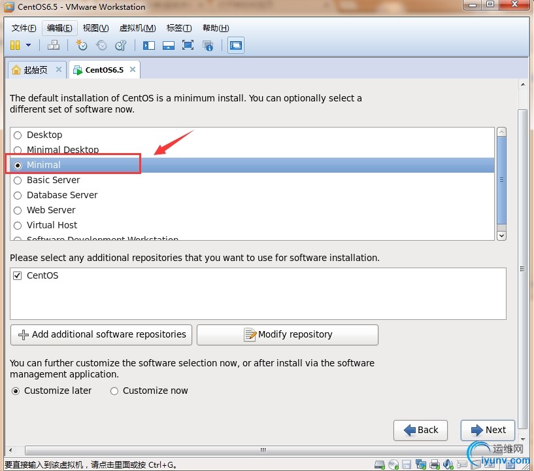
Task: Revert to the previous snapshot icon
Action: pyautogui.click(x=101, y=45)
